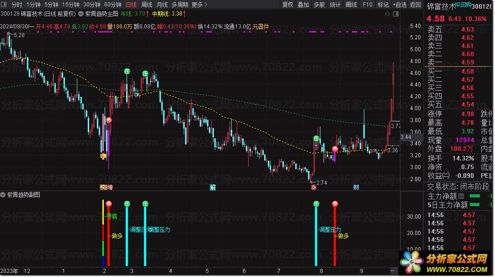Open the 统计 statistics tool

(x=335, y=5)
